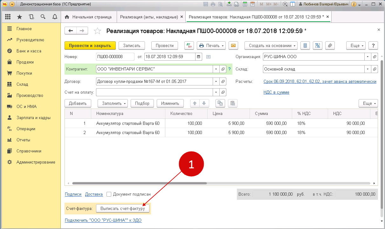Image resolution: width=385 pixels, height=229 pixels.
Task: Switch to Начальная страница tab
Action: pos(89,17)
